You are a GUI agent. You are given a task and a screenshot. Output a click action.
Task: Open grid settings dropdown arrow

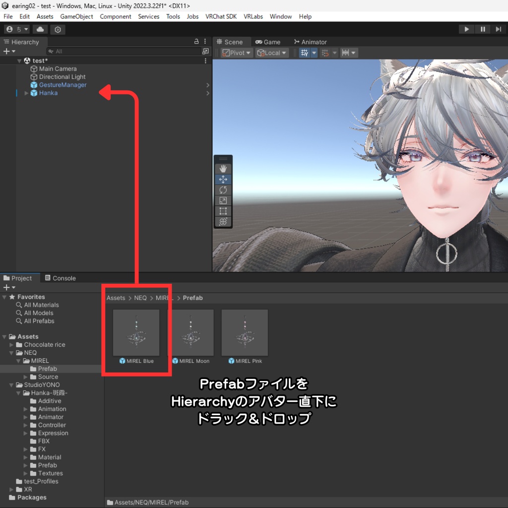coord(314,53)
